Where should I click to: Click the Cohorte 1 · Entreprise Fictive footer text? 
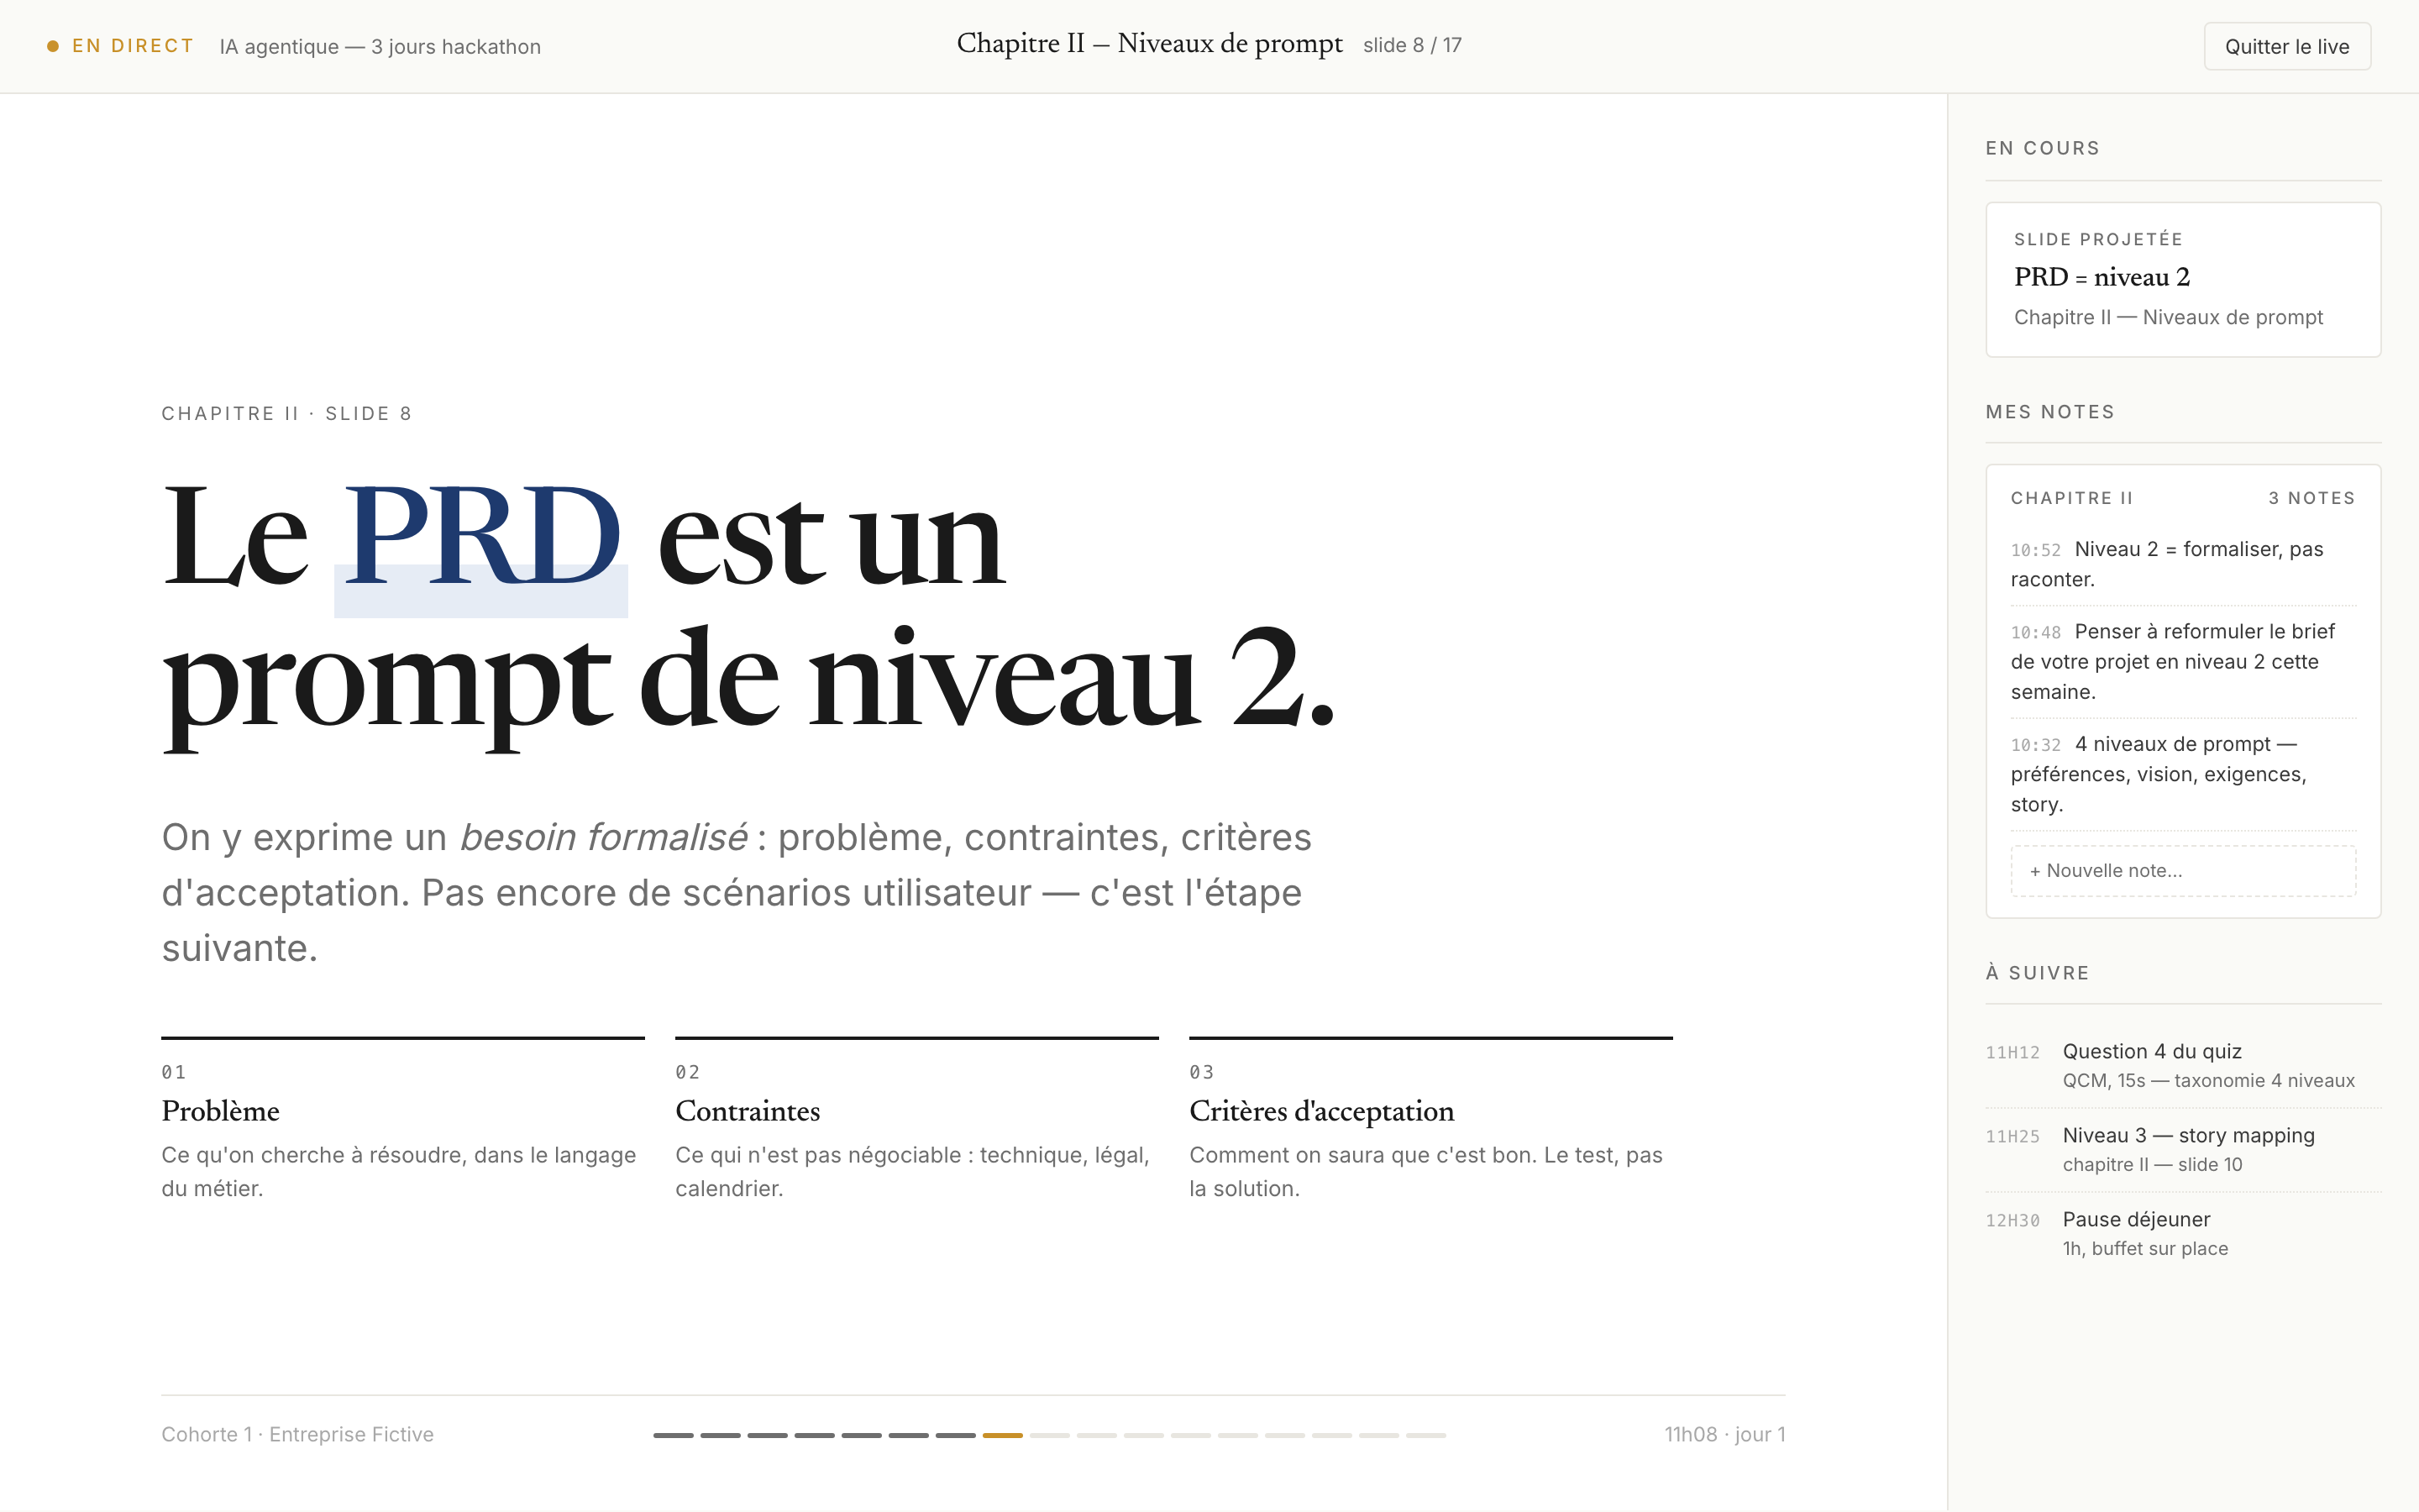coord(298,1434)
